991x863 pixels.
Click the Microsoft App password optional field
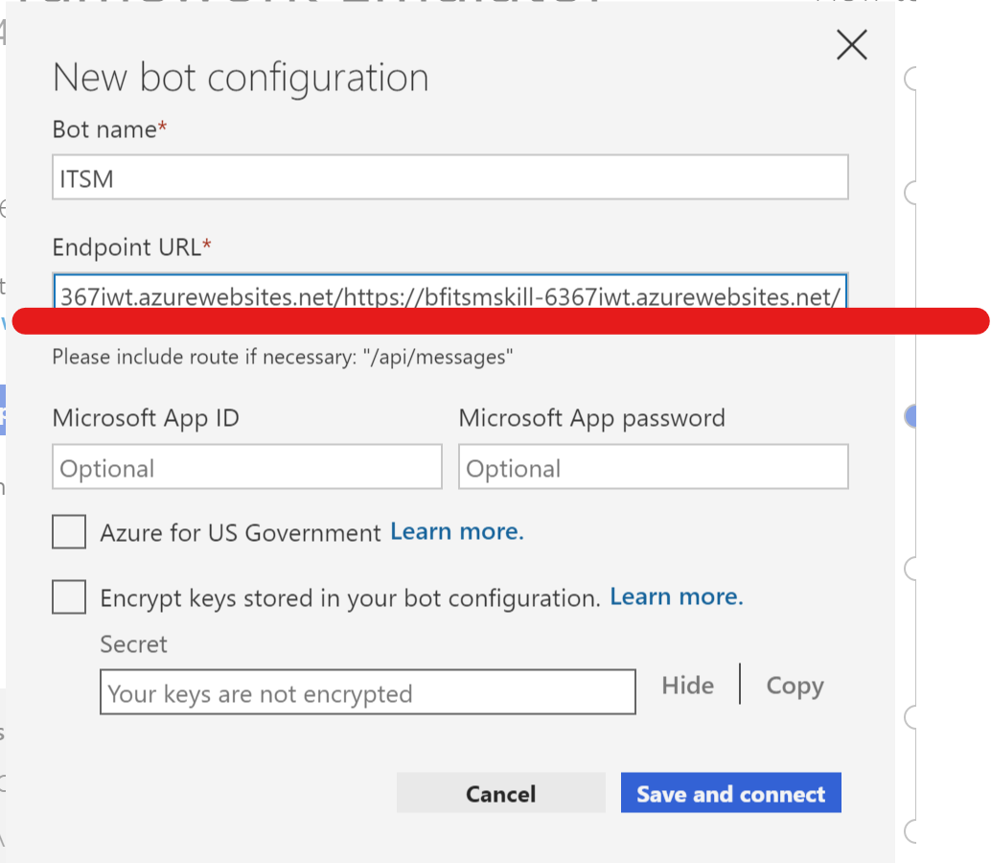pyautogui.click(x=653, y=467)
